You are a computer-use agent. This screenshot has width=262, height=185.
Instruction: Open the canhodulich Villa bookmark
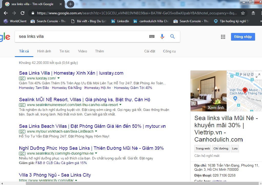[x=151, y=21]
